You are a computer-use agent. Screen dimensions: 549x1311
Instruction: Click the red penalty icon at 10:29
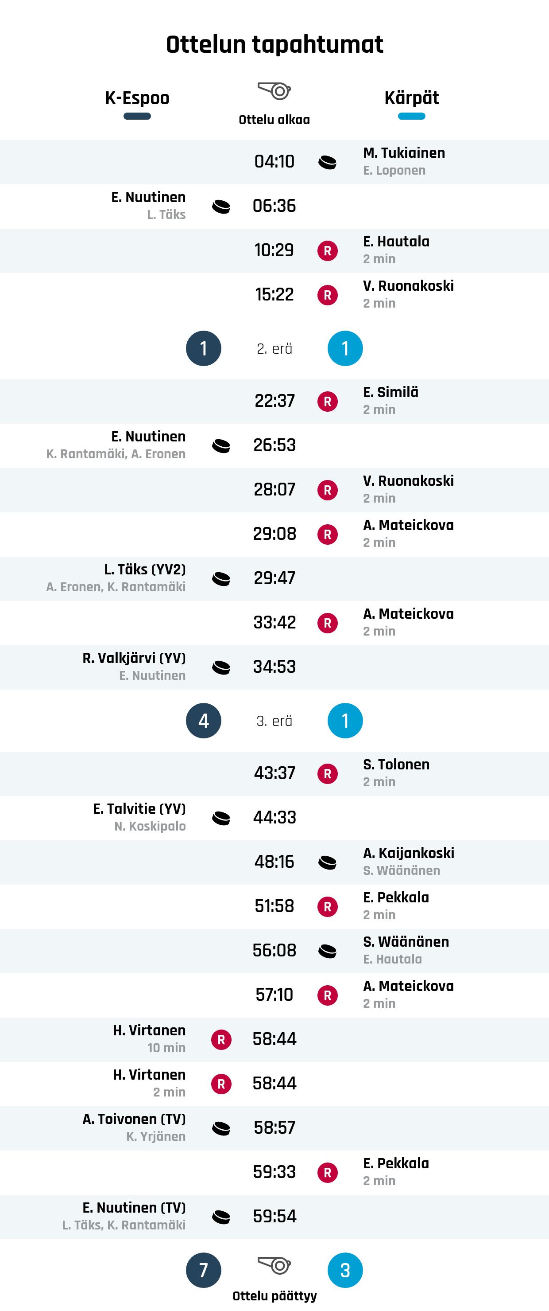coord(327,251)
